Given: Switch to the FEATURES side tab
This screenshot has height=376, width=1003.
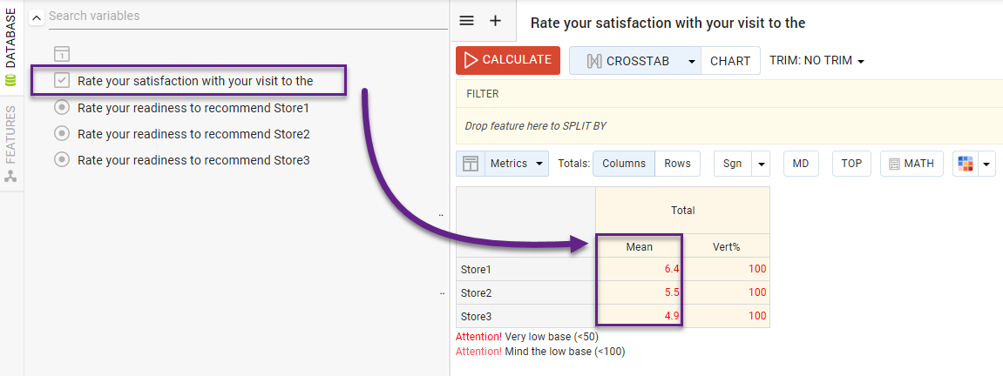Looking at the screenshot, I should click(x=11, y=144).
